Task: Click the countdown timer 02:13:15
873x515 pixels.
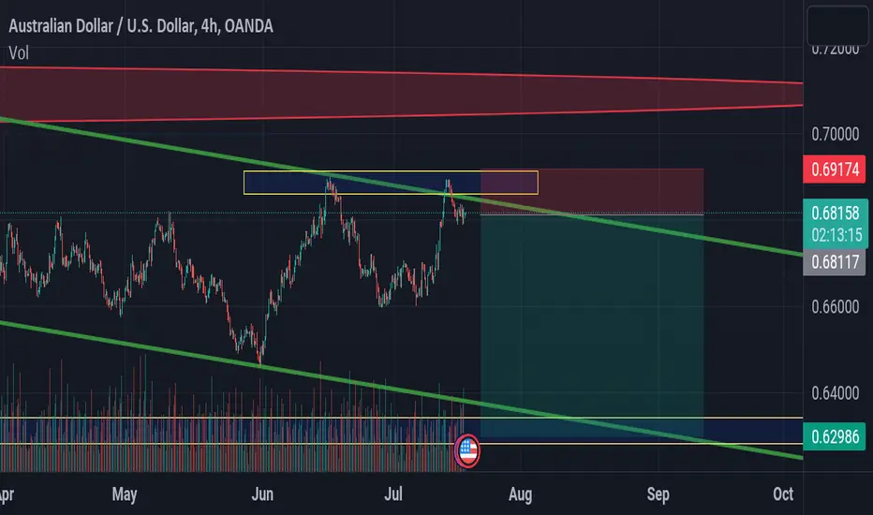Action: [x=836, y=235]
